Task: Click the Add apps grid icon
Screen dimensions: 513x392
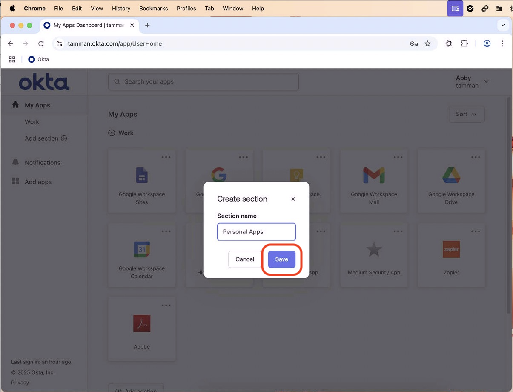Action: pos(15,181)
